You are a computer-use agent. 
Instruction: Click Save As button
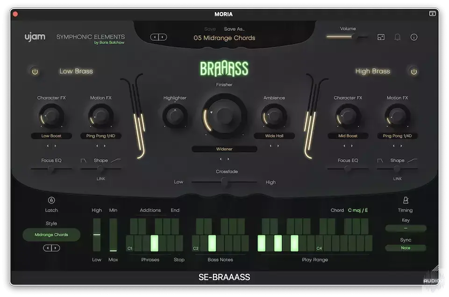pos(234,29)
